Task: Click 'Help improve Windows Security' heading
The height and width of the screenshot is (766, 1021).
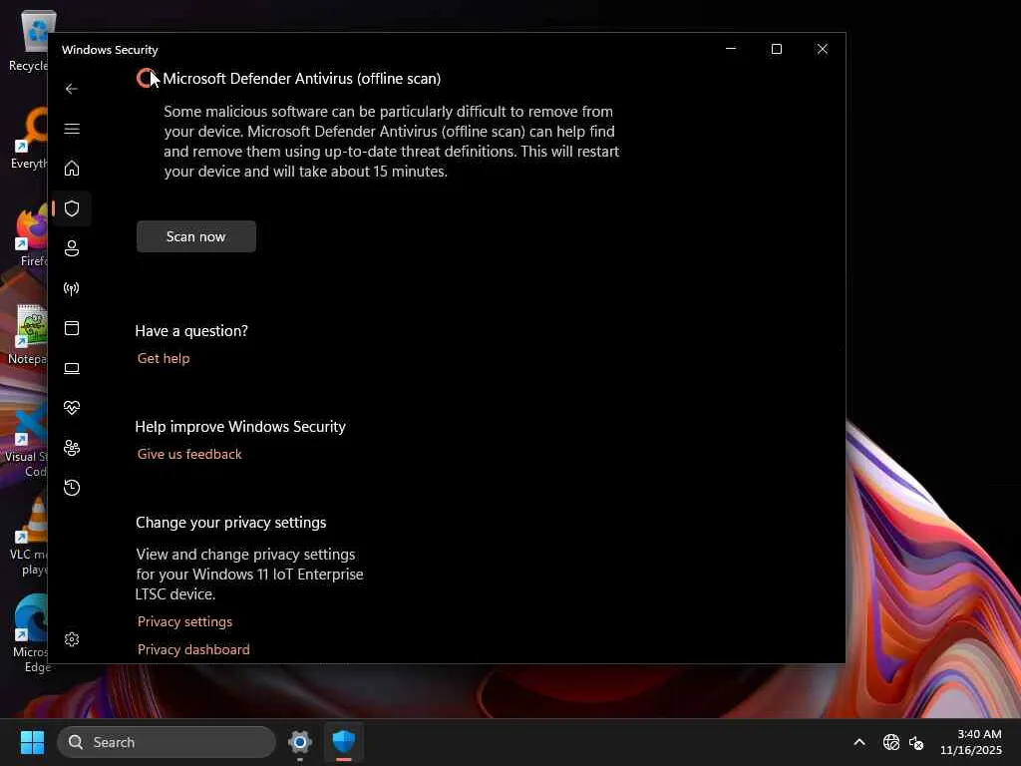Action: 240,427
